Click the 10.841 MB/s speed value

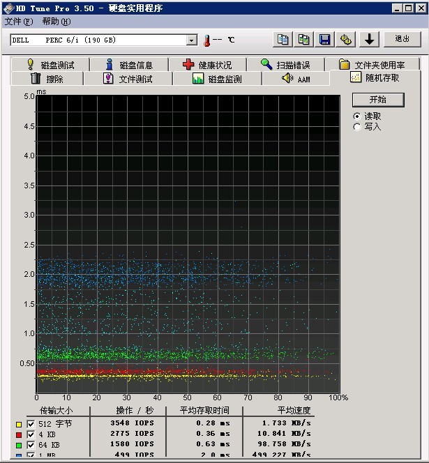[284, 434]
